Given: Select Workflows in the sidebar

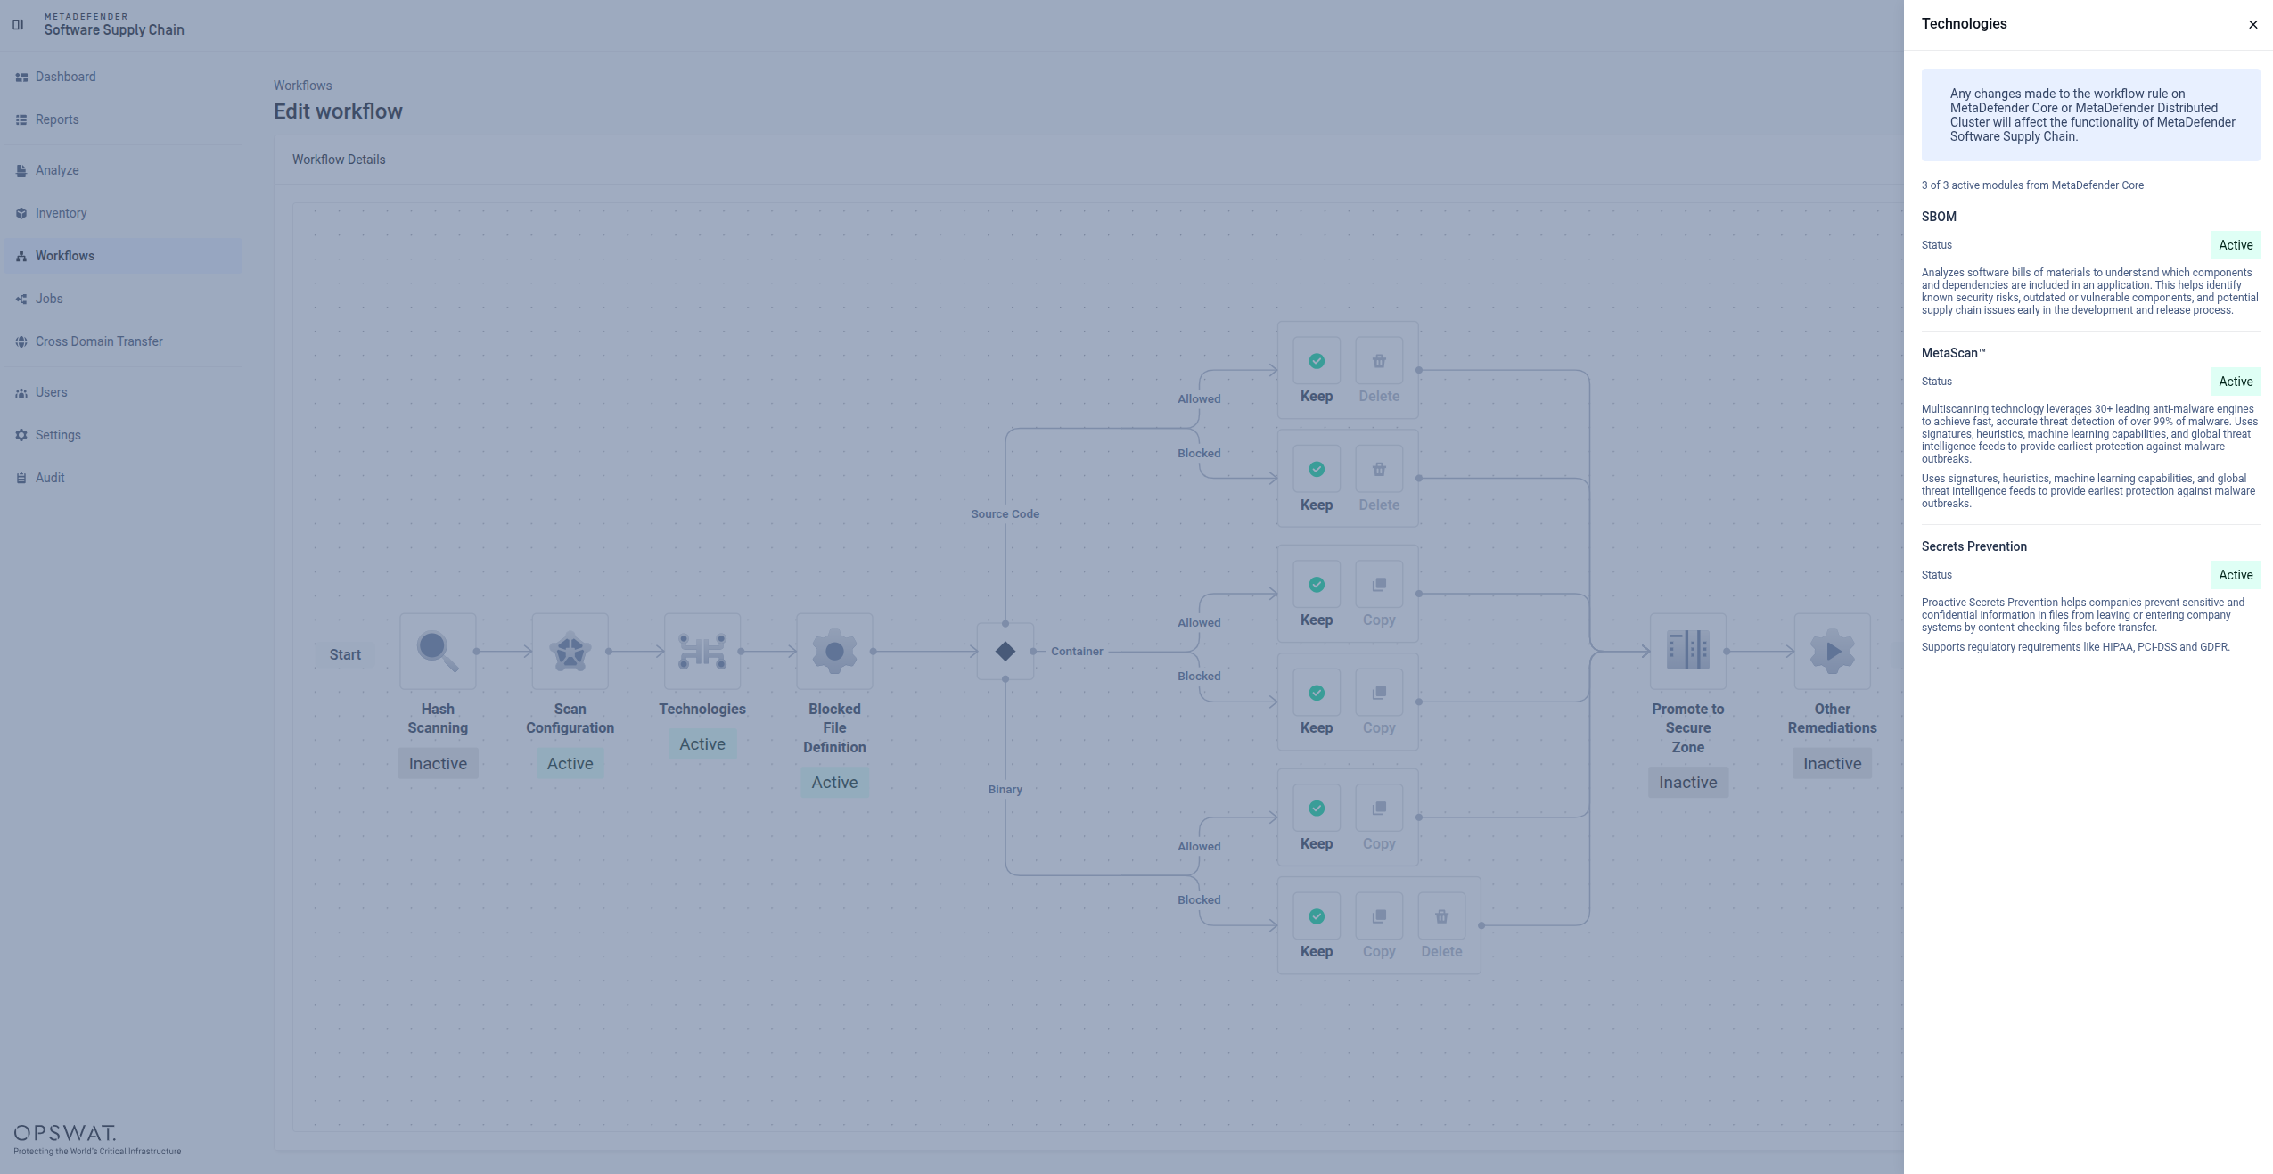Looking at the screenshot, I should coord(122,256).
